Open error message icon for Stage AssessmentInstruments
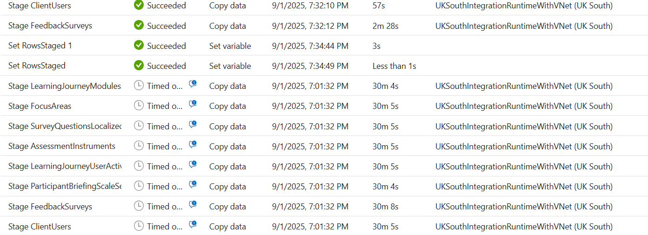Viewport: 648px width, 235px height. pos(193,144)
